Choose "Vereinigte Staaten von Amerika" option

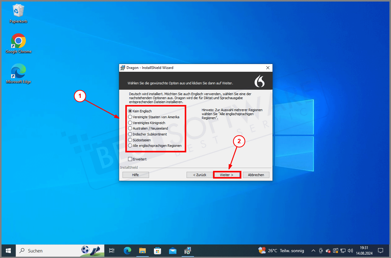coord(130,117)
